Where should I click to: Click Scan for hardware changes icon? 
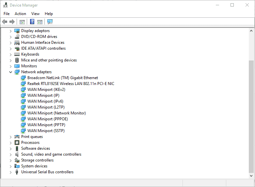tap(50, 22)
